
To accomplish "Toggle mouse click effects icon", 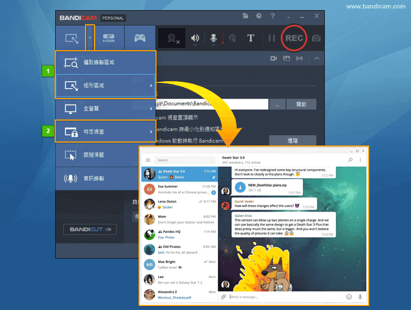I will (232, 38).
